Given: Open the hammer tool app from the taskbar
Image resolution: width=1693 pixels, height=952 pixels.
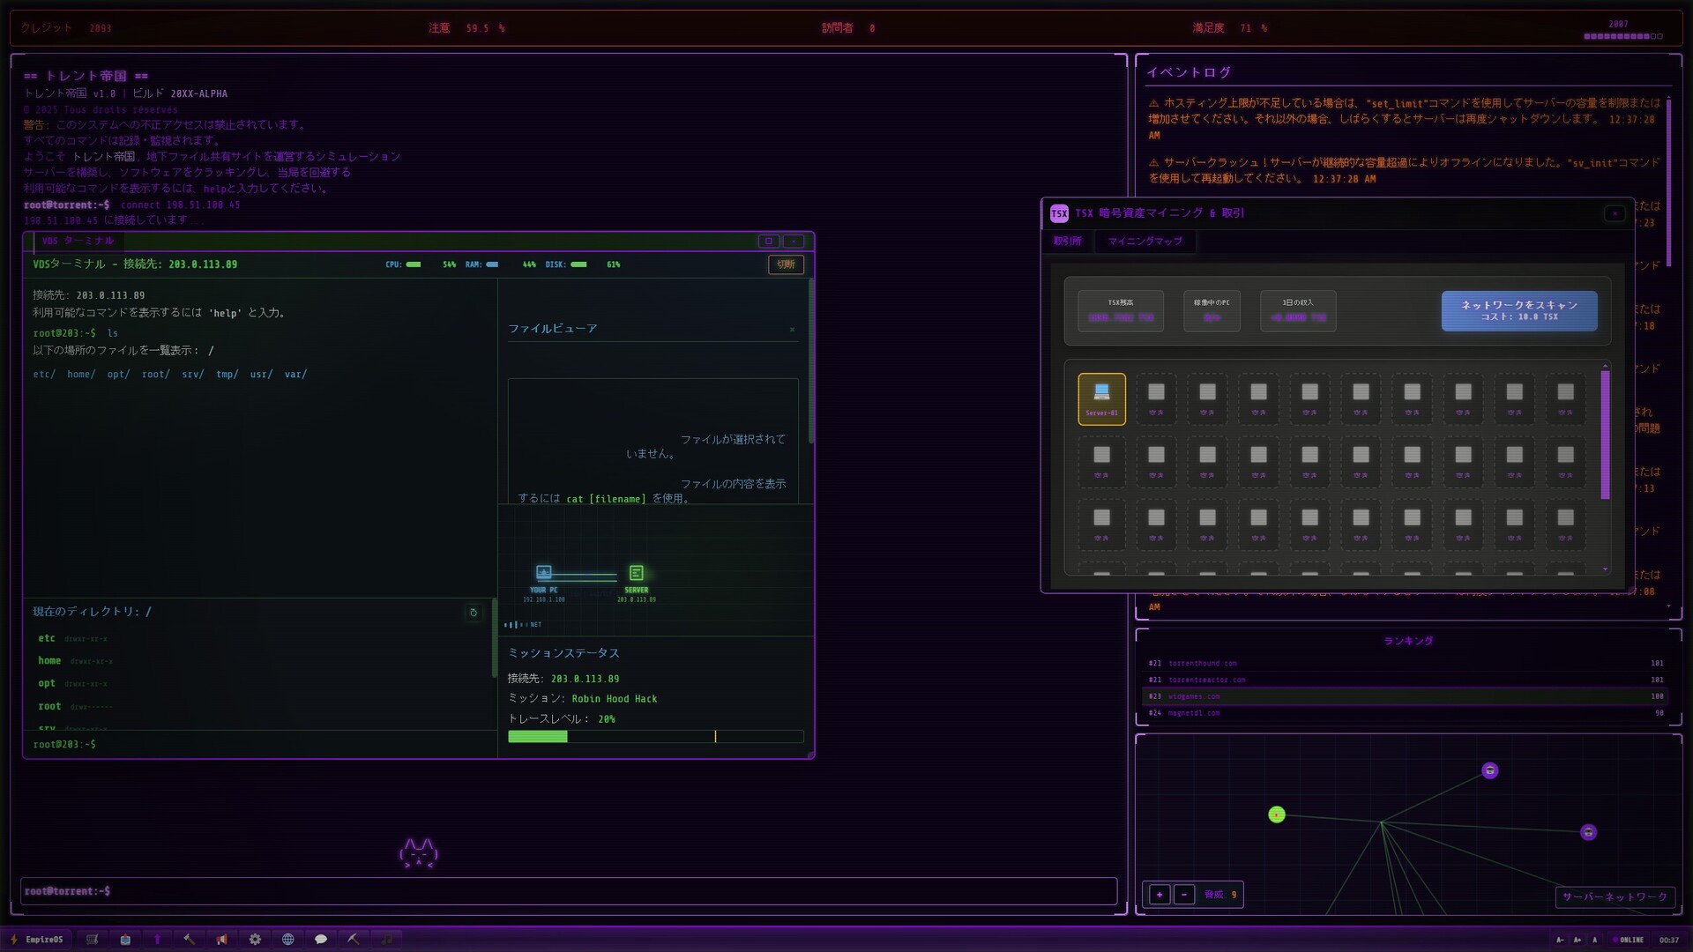Looking at the screenshot, I should 189,939.
